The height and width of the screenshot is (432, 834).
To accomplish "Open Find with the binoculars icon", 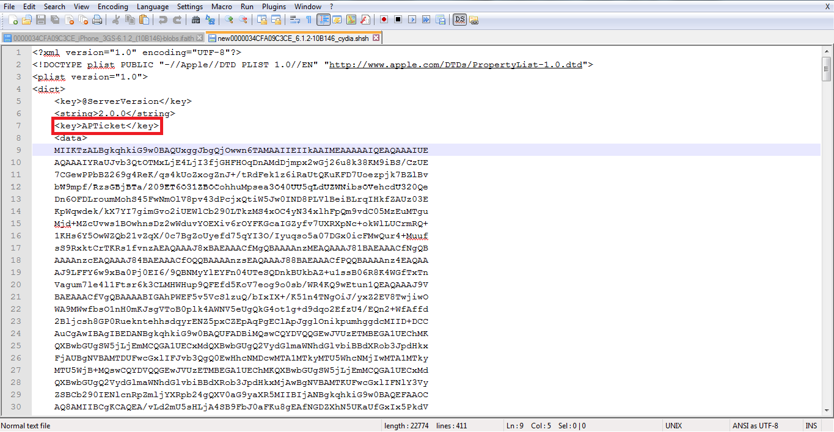I will 196,20.
